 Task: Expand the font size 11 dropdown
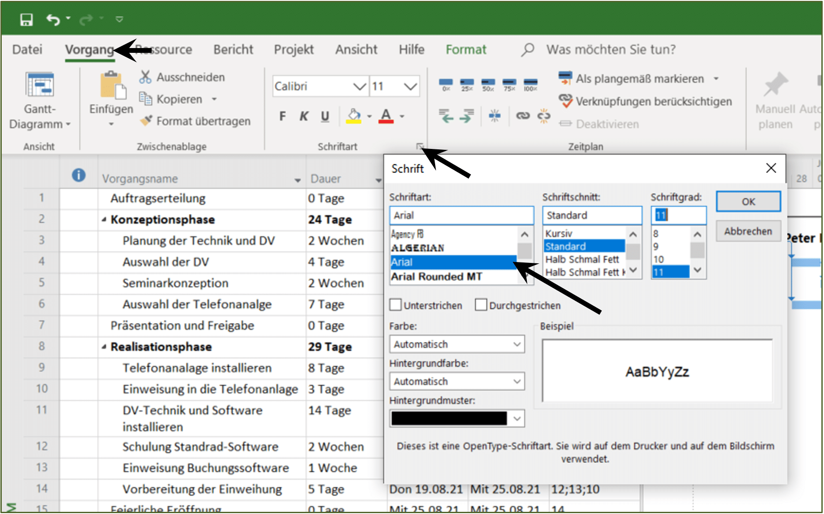pos(410,86)
